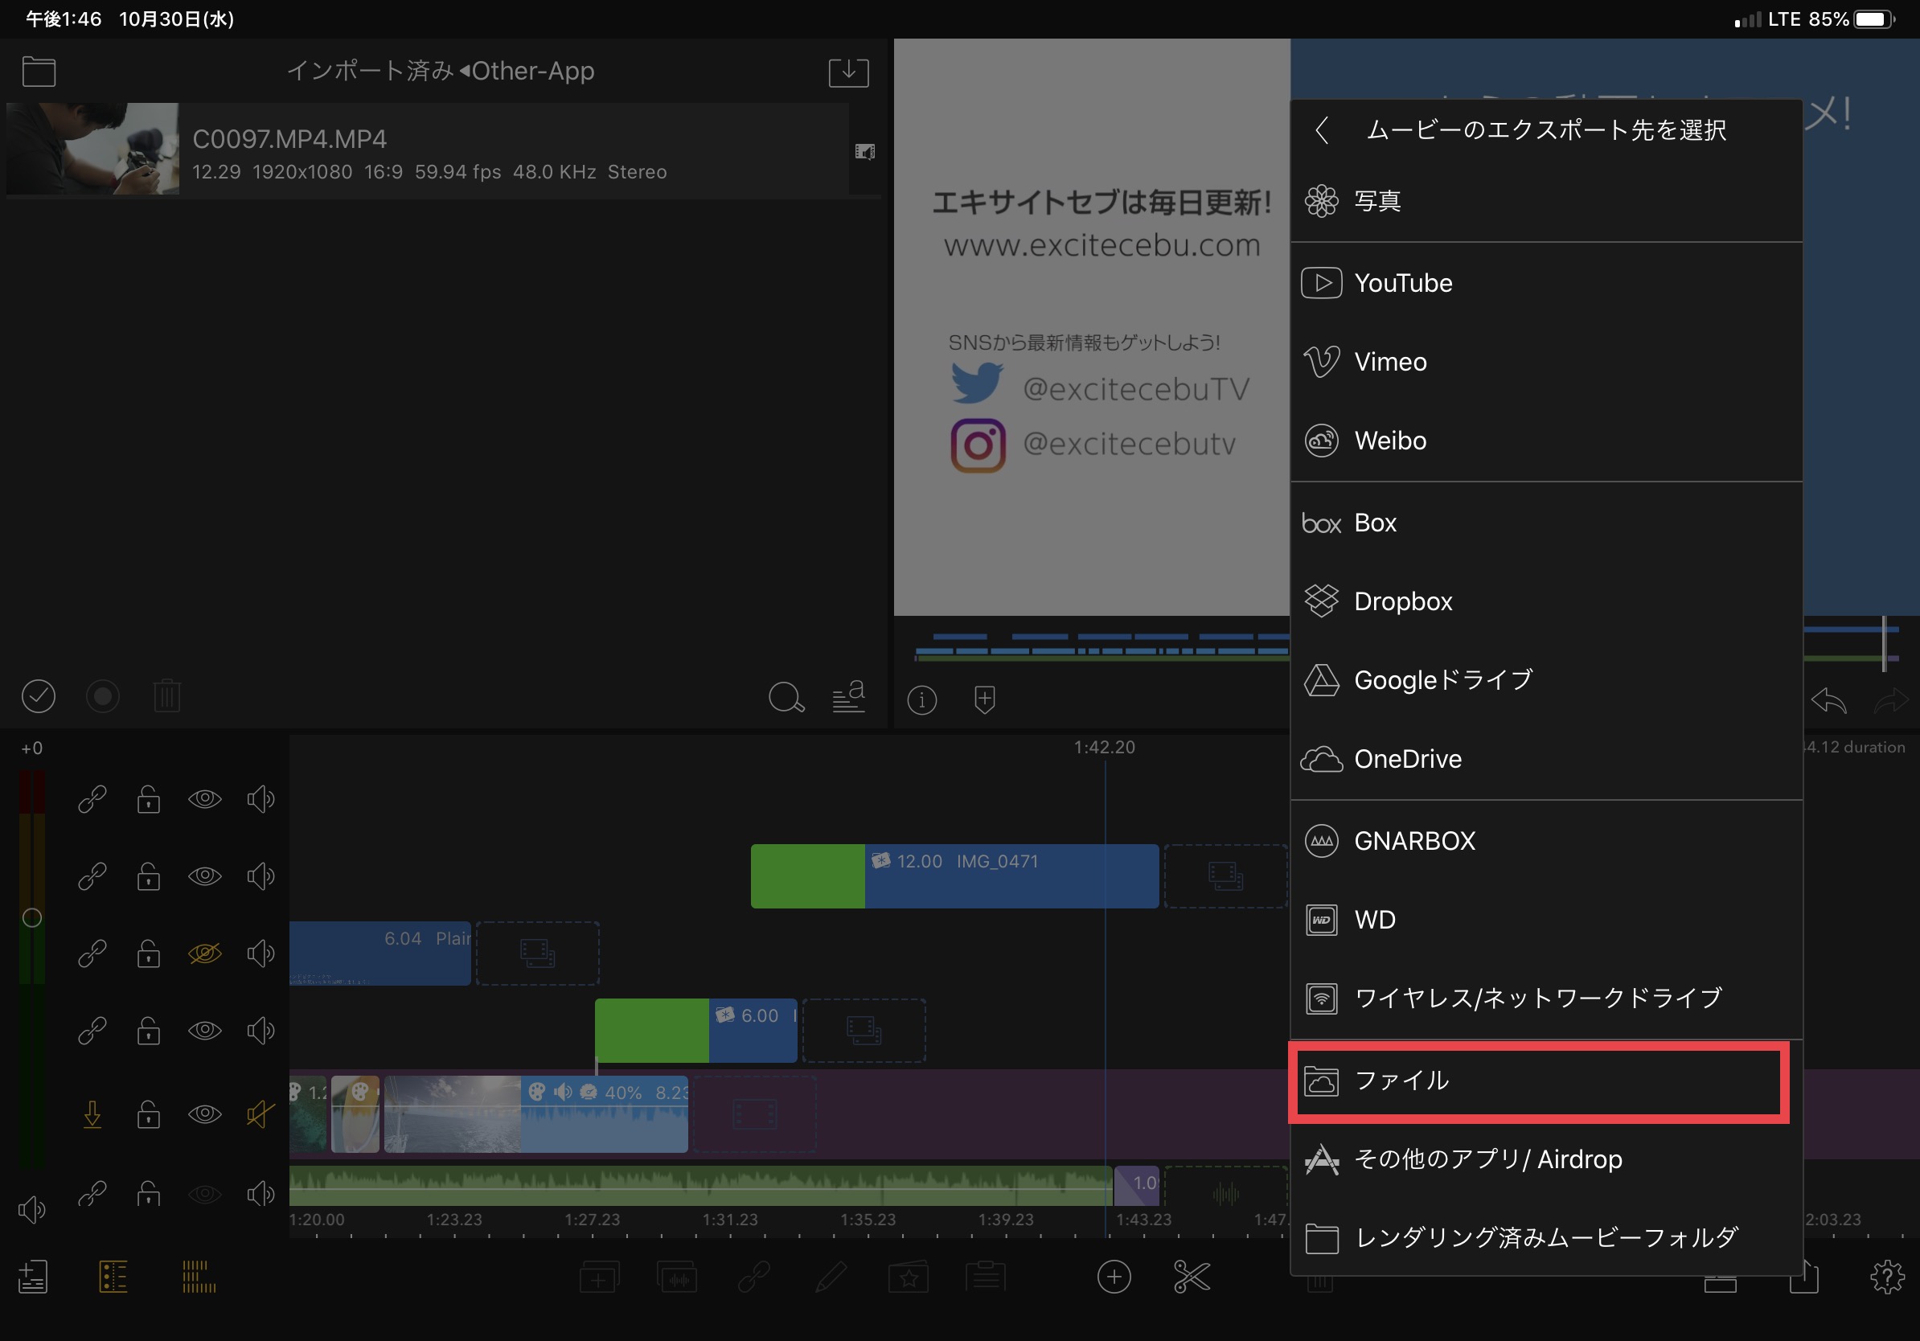This screenshot has height=1341, width=1920.
Task: Open the settings gear with question mark
Action: 1886,1277
